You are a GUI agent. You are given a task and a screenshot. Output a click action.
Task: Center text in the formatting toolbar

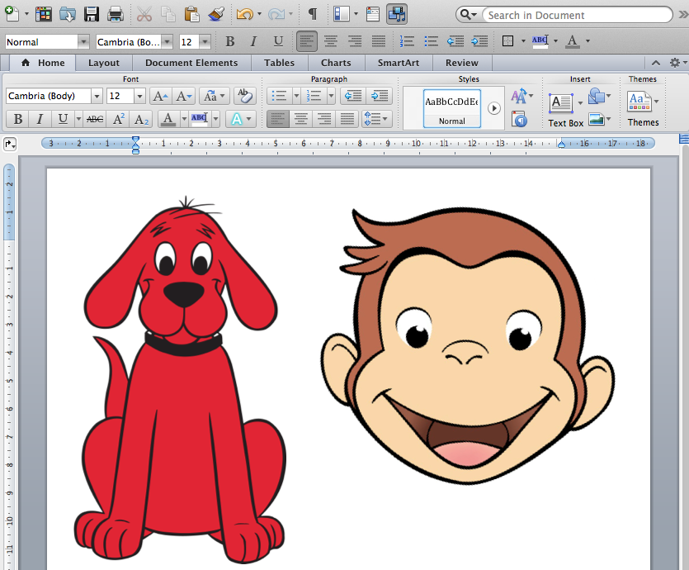(330, 41)
